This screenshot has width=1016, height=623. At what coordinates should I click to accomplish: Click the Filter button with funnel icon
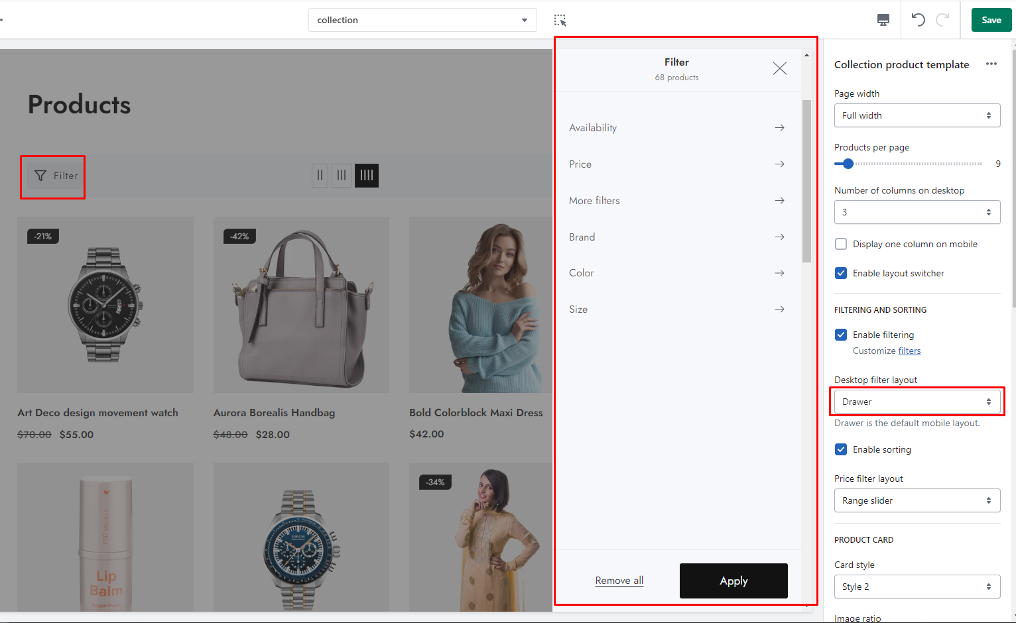(56, 176)
